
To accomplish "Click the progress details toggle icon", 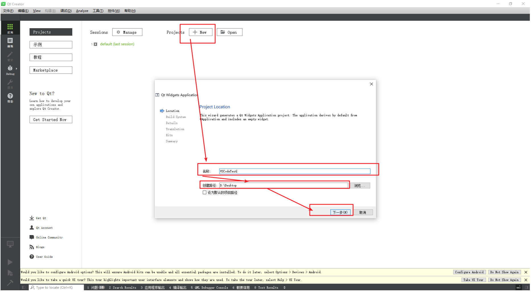I will (x=519, y=287).
